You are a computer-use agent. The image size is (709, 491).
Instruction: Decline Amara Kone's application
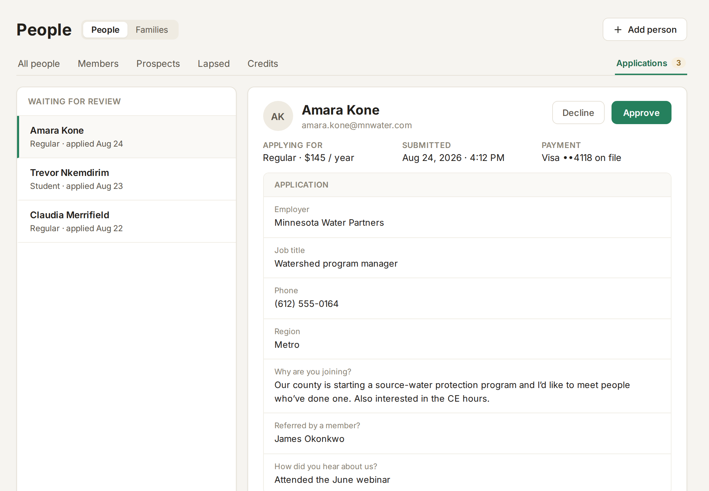click(x=578, y=113)
